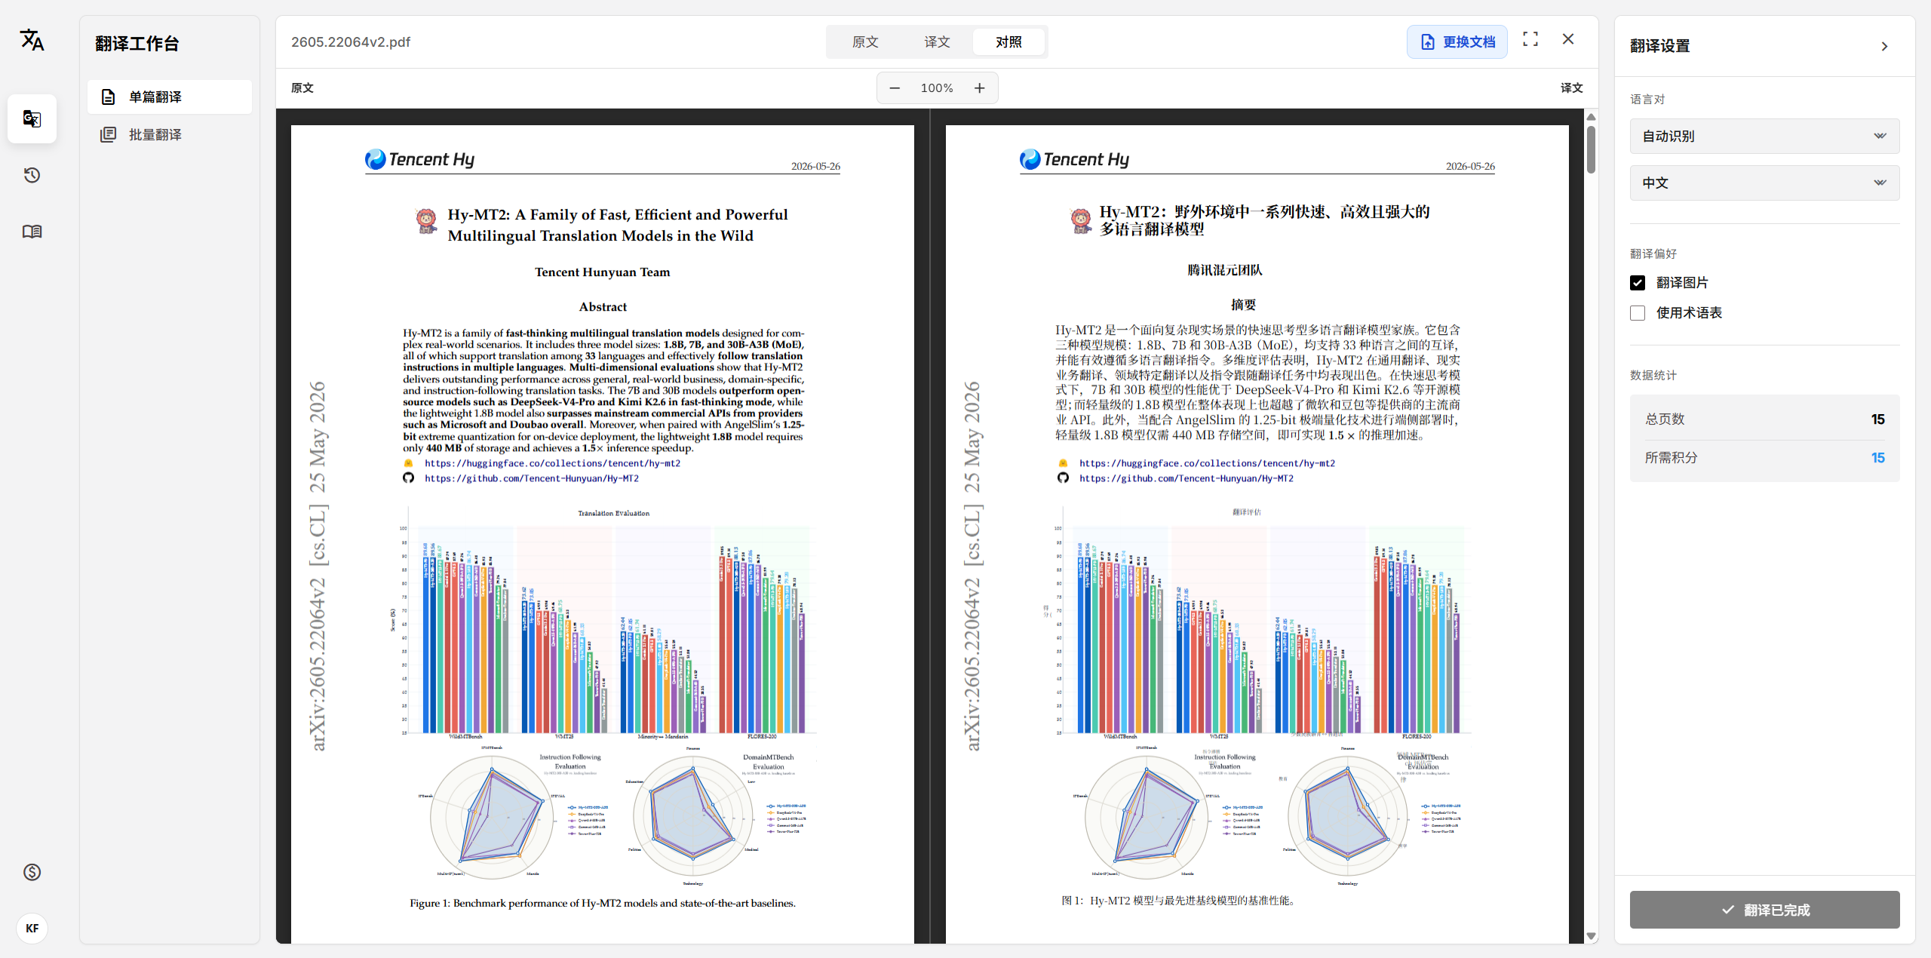Select 批量翻译 batch translation
The image size is (1931, 958).
click(x=170, y=134)
